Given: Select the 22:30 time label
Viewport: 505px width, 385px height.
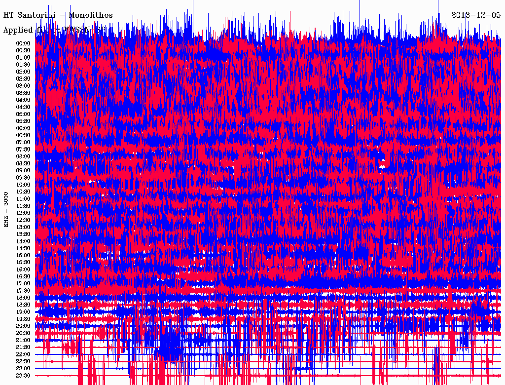Looking at the screenshot, I should click(23, 361).
